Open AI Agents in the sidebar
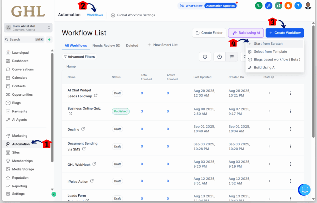The height and width of the screenshot is (203, 317). 20,120
